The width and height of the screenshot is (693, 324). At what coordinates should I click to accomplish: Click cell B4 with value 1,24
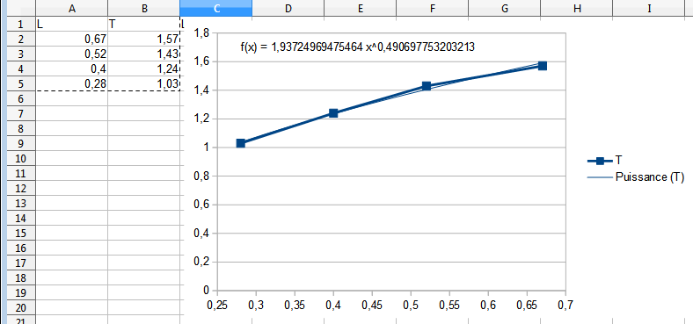143,68
